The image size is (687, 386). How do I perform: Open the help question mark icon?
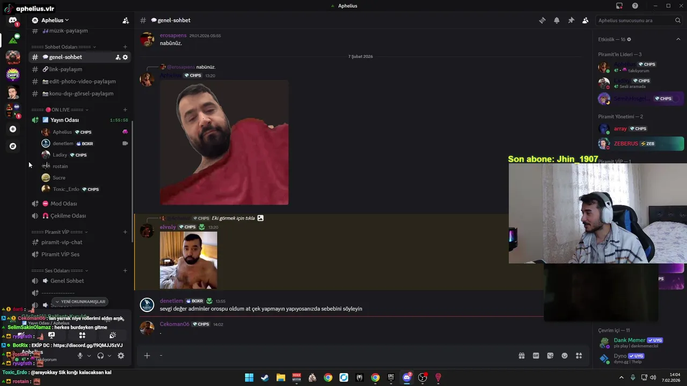[635, 6]
